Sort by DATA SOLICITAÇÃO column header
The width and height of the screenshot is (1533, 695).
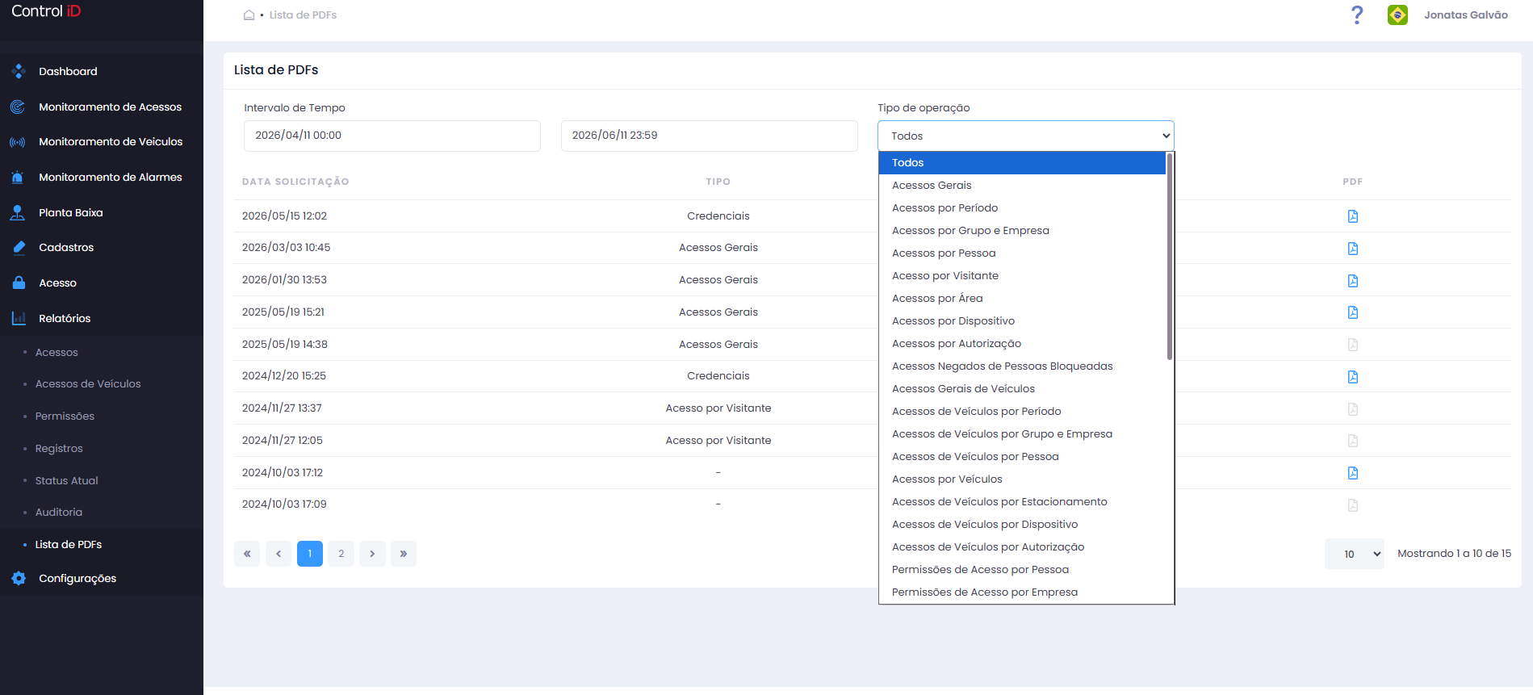coord(295,182)
